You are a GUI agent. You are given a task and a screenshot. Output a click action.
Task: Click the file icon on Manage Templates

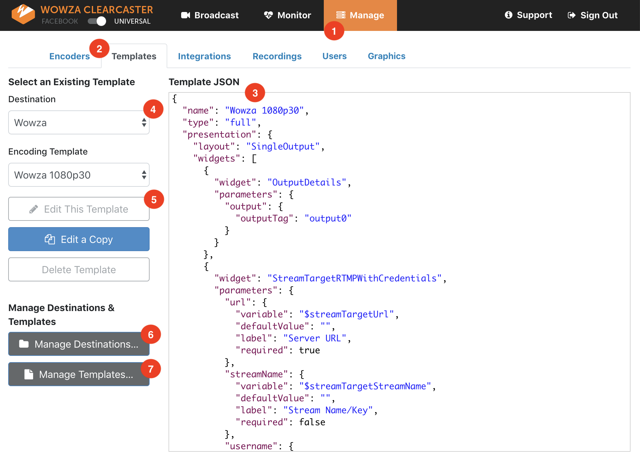[x=29, y=374]
